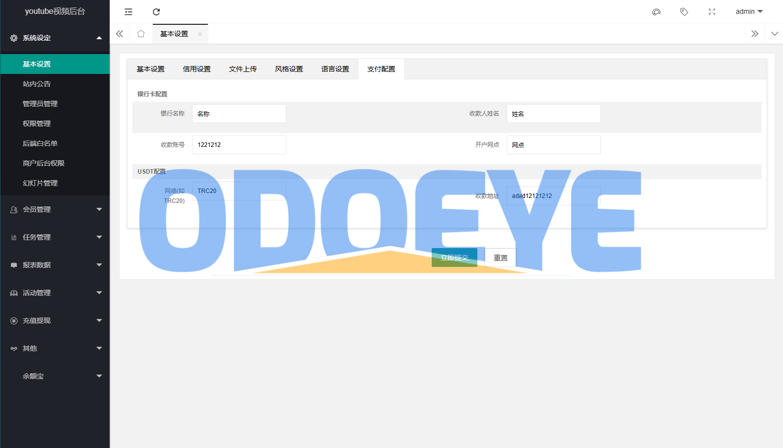Expand the 其他 menu group
The height and width of the screenshot is (448, 783).
pos(55,348)
